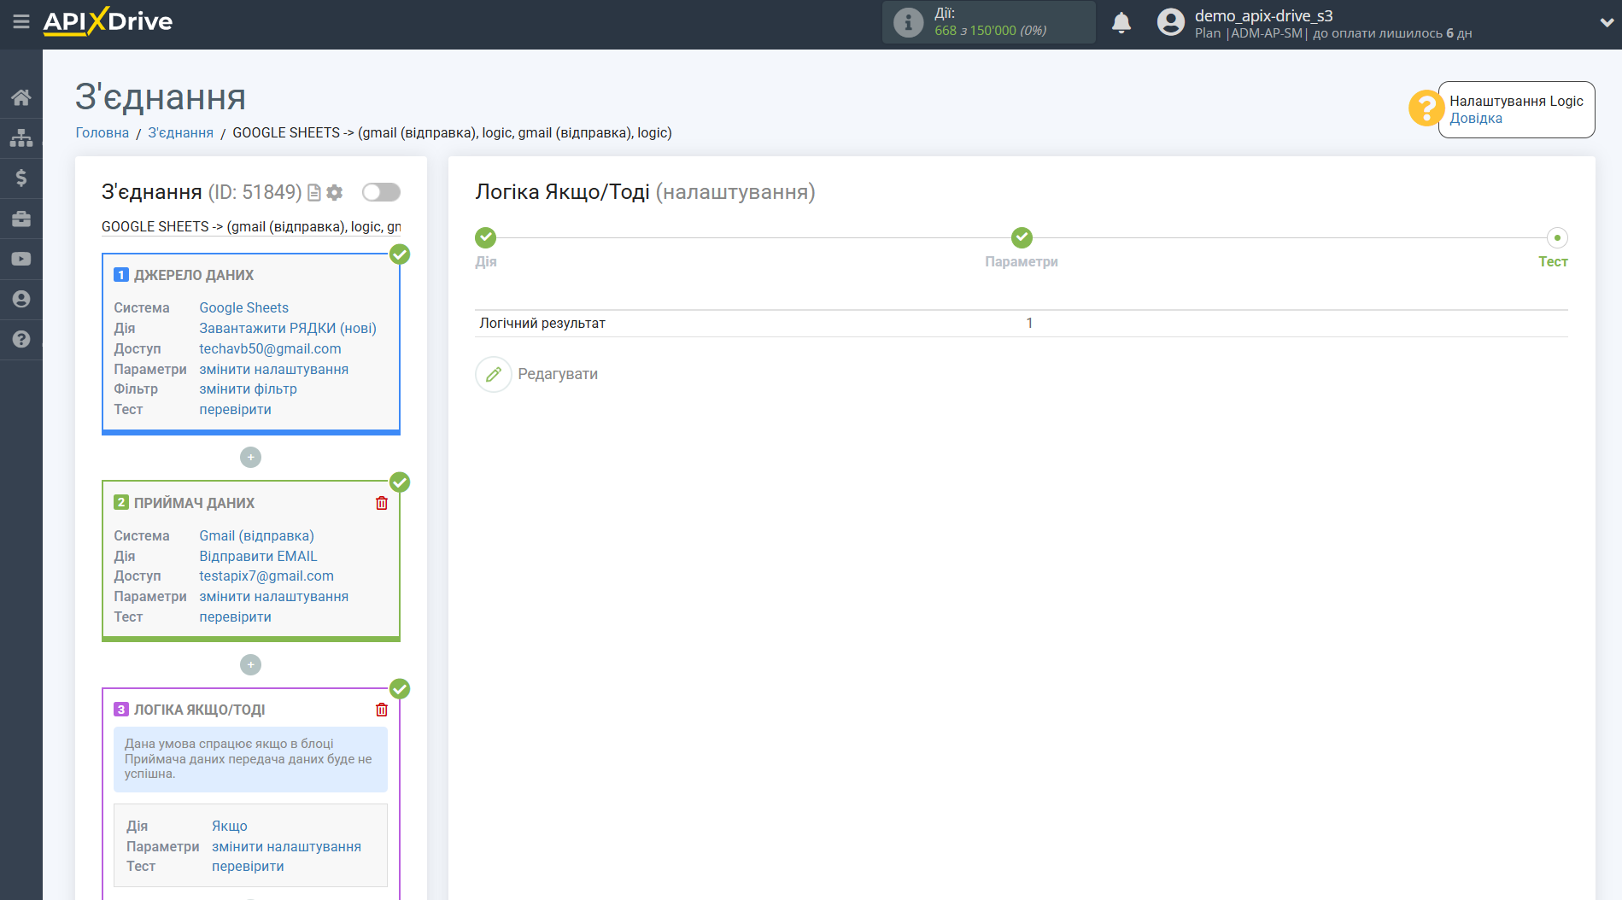
Task: Open the Gmail (відправка) system link
Action: pos(256,535)
